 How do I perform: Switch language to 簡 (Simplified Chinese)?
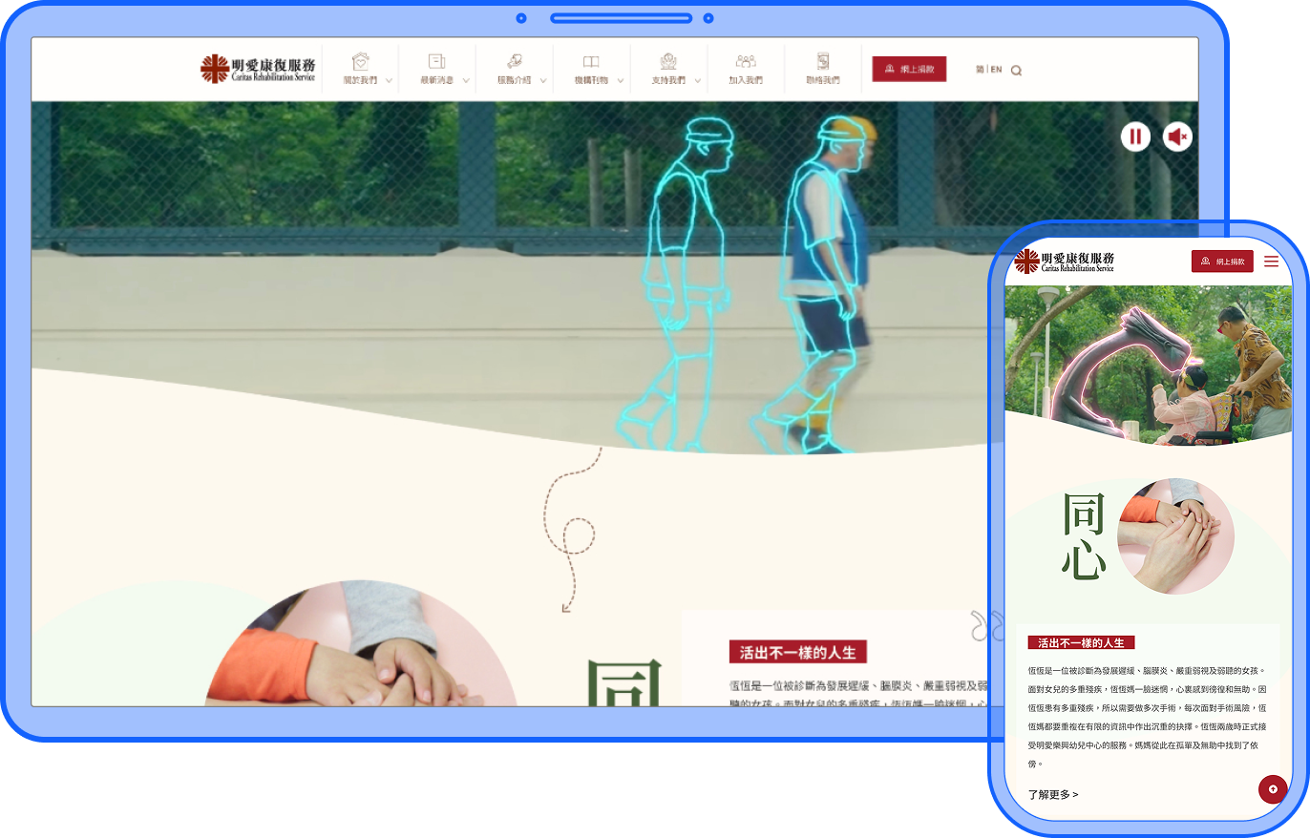pos(980,70)
